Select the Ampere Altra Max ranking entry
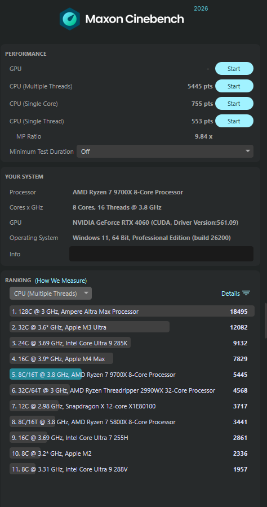The height and width of the screenshot is (507, 267). 132,312
